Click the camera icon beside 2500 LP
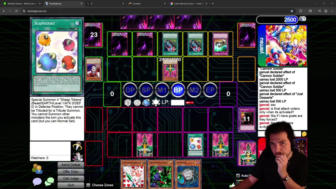 (303, 19)
